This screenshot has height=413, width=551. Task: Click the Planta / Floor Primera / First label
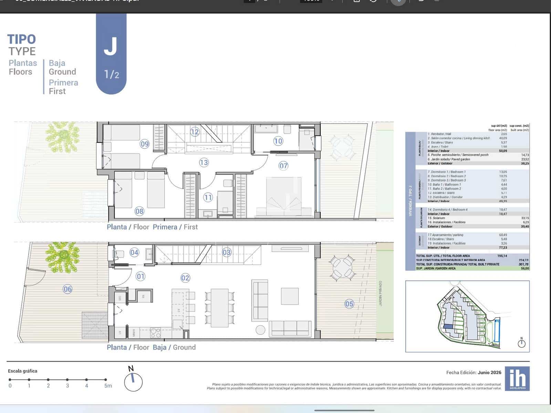[x=152, y=227]
